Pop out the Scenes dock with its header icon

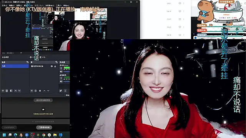(27, 62)
